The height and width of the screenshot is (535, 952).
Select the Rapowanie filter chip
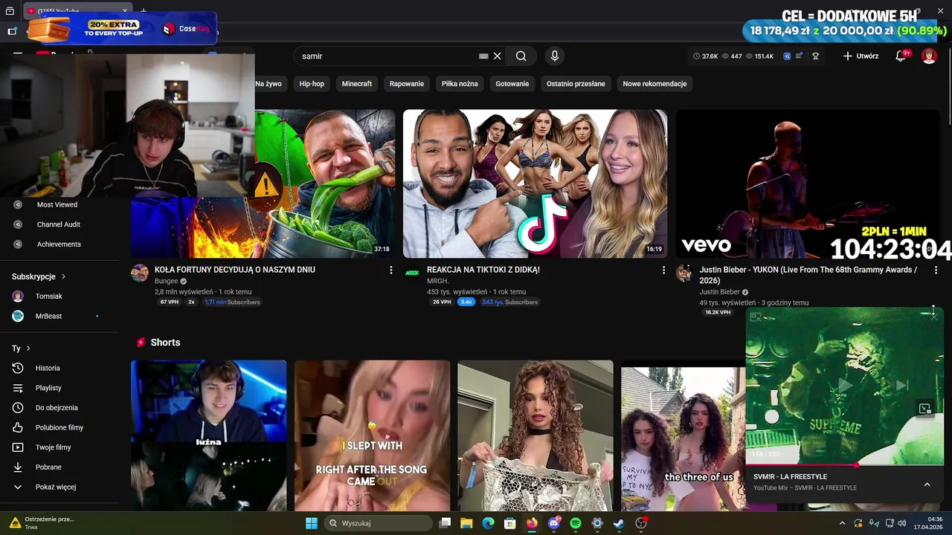(407, 84)
